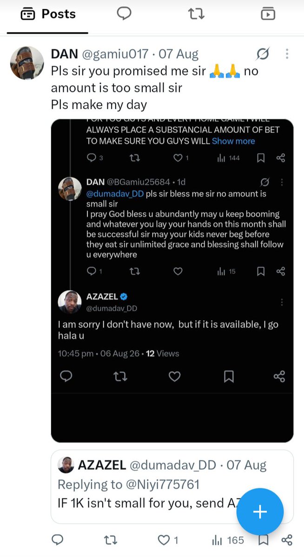Open the Reposts tab icon
This screenshot has height=558, width=304.
(x=196, y=14)
